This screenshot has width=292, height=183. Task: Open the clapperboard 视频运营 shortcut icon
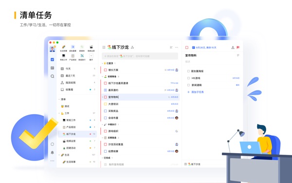pyautogui.click(x=91, y=47)
